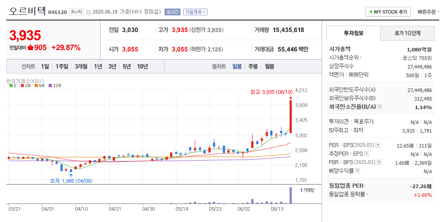Click the tall red 06/19 candlestick
This screenshot has width=447, height=222.
tap(290, 116)
